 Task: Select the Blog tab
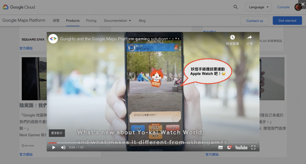tap(142, 21)
